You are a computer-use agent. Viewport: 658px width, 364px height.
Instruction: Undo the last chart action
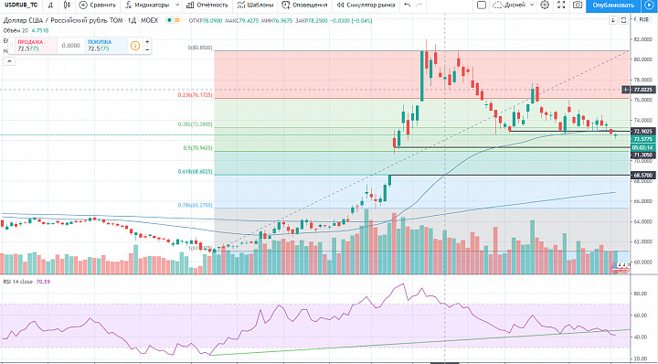click(407, 5)
